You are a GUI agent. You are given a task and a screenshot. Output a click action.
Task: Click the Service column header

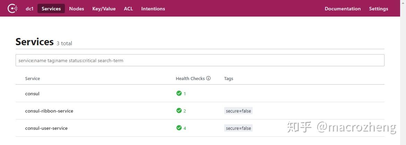click(x=33, y=79)
